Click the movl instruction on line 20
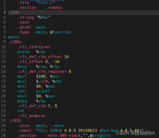Viewport: 159px width, 138px height. coord(22,96)
